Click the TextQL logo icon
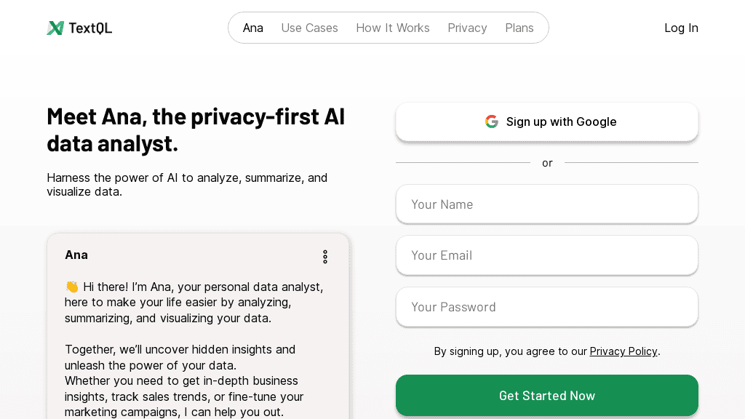 pyautogui.click(x=55, y=28)
